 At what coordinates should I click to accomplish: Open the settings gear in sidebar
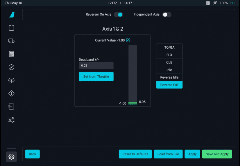[11, 157]
